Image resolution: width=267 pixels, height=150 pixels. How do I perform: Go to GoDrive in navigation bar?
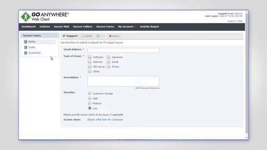point(45,27)
